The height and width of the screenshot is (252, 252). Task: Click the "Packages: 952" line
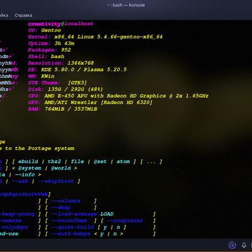(49, 50)
